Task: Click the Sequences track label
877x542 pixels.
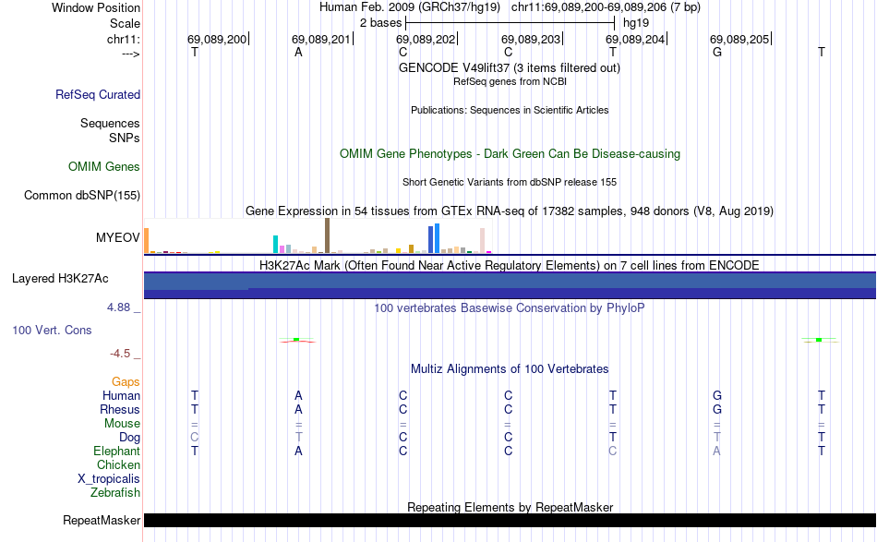Action: click(110, 123)
